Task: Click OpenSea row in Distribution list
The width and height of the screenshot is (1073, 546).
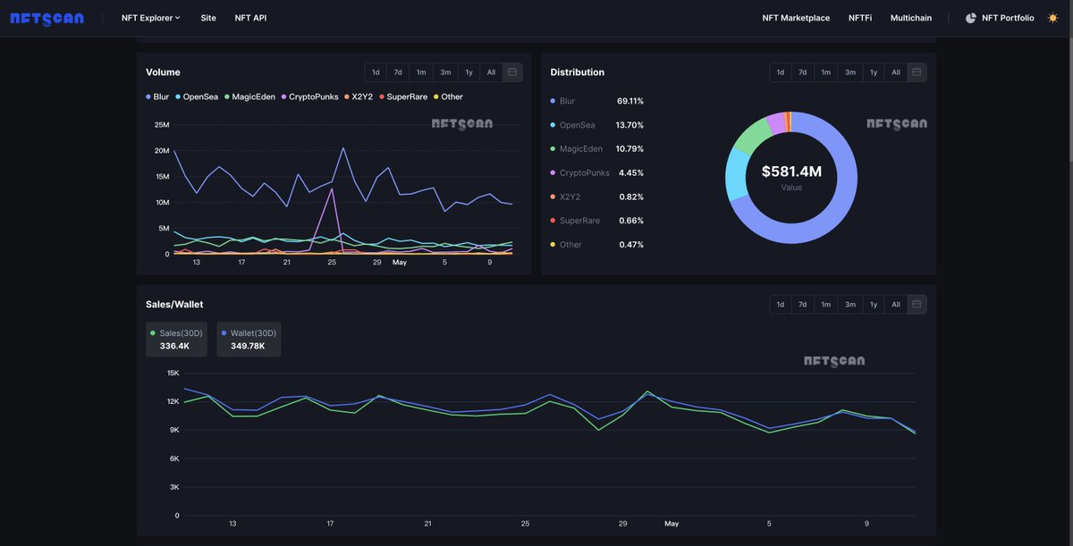Action: (597, 125)
